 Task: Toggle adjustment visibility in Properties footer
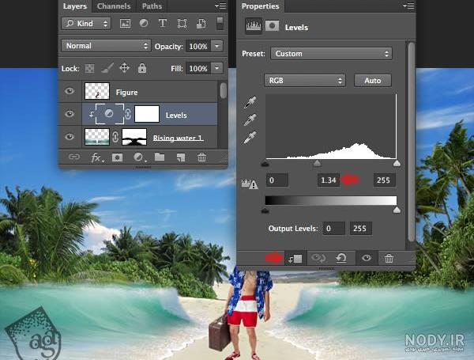pos(367,258)
